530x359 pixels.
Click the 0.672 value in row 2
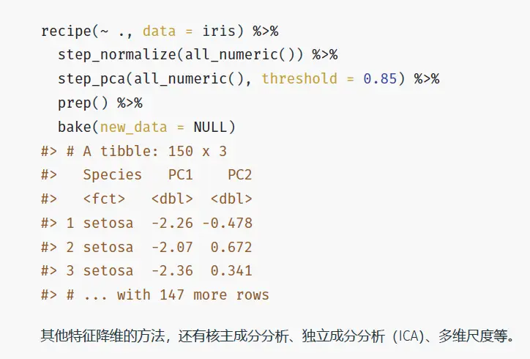231,247
